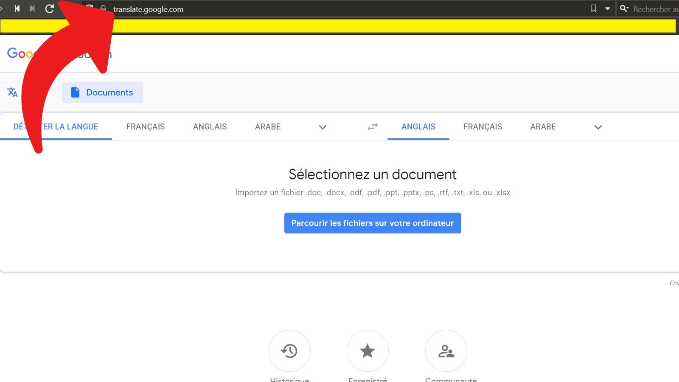The image size is (679, 382).
Task: Select Anglais target language tab
Action: (x=418, y=126)
